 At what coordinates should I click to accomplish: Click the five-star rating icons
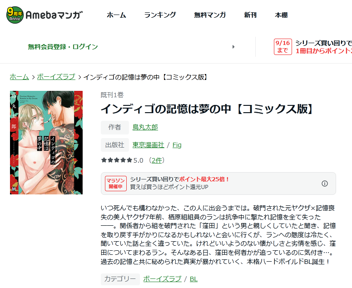[x=117, y=160]
